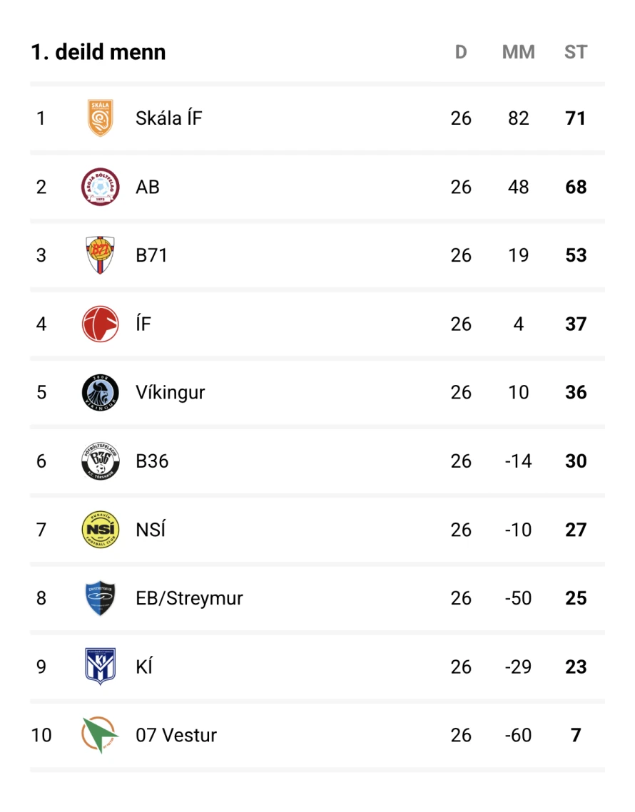Open the Skála ÍF team name

(169, 118)
